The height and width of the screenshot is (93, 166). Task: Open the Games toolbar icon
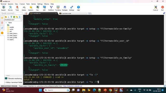[24, 8]
